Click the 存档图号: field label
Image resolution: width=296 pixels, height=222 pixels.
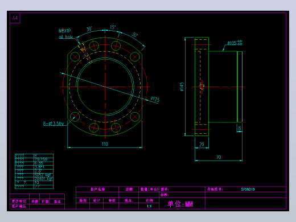pos(215,190)
